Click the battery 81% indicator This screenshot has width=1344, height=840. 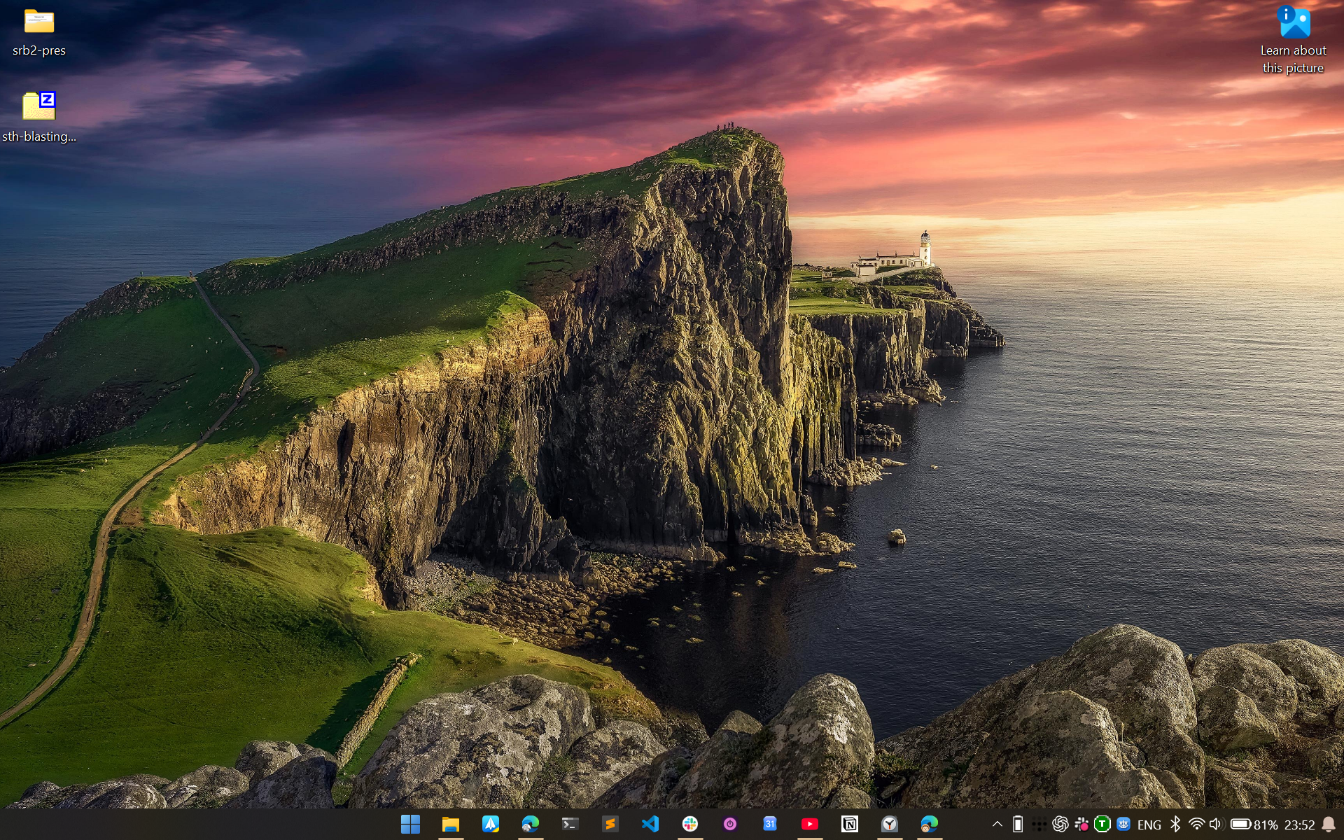point(1254,825)
